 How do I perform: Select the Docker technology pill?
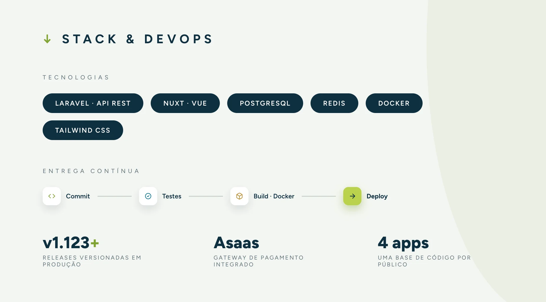pyautogui.click(x=394, y=103)
